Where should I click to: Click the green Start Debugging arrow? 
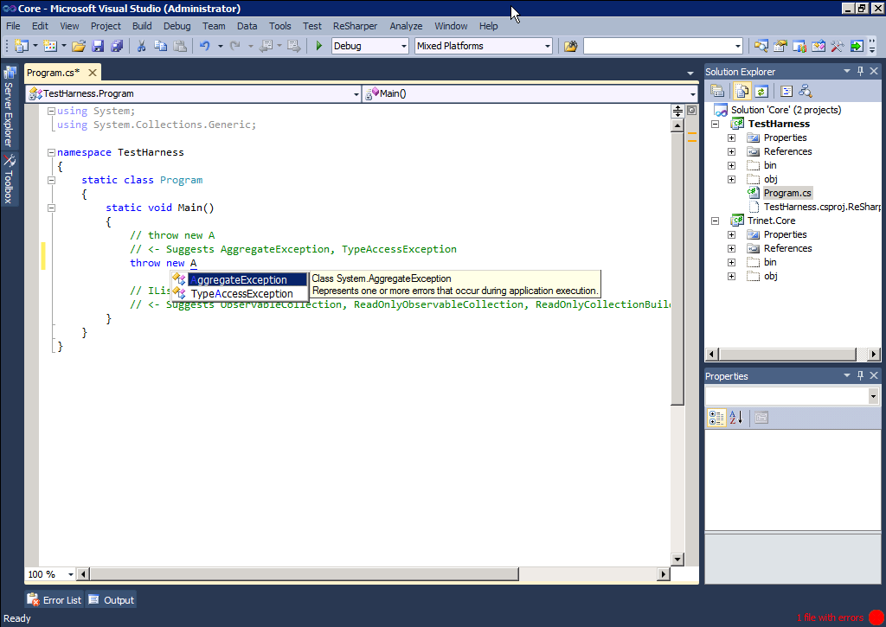tap(319, 46)
